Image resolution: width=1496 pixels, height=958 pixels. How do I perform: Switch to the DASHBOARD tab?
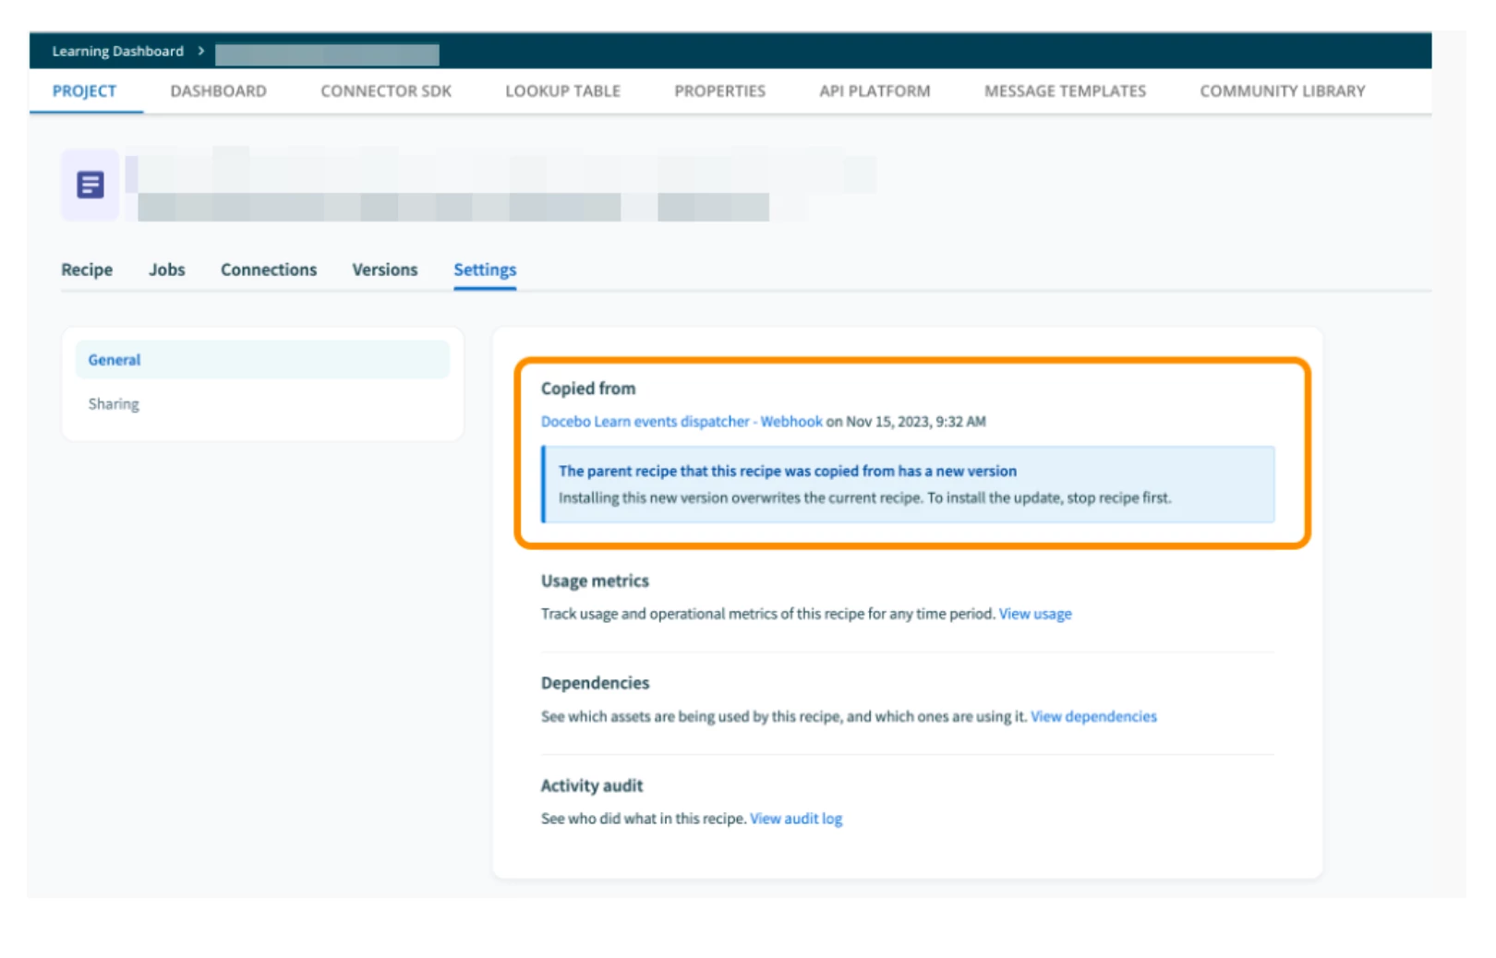tap(218, 91)
